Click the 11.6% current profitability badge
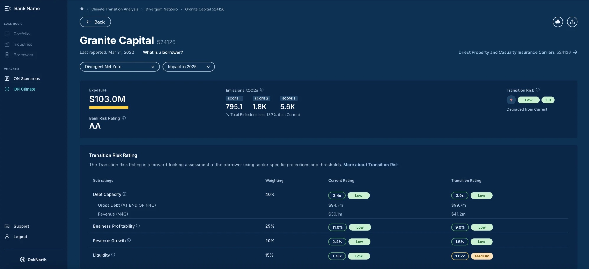589x269 pixels. click(x=338, y=227)
